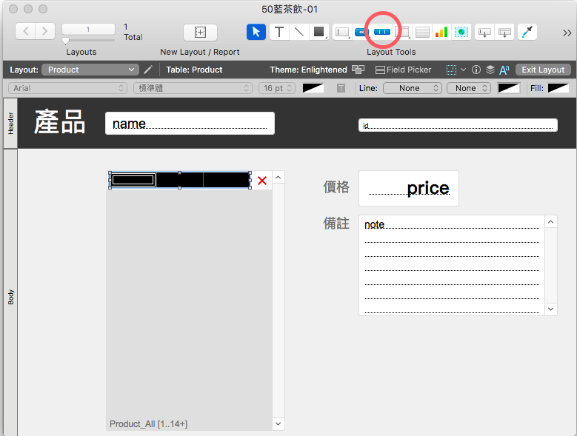Screen dimensions: 577x436
Task: Select the 產品 header title text
Action: 59,121
